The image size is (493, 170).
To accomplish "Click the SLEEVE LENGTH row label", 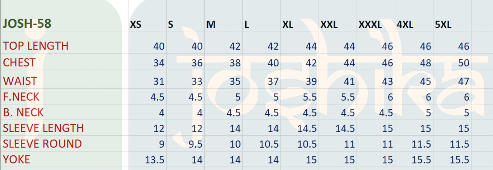I will tap(43, 128).
